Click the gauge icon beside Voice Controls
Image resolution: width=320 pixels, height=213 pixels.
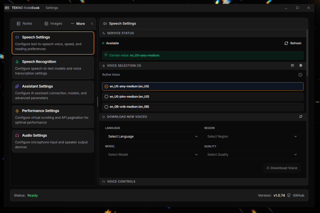point(104,182)
